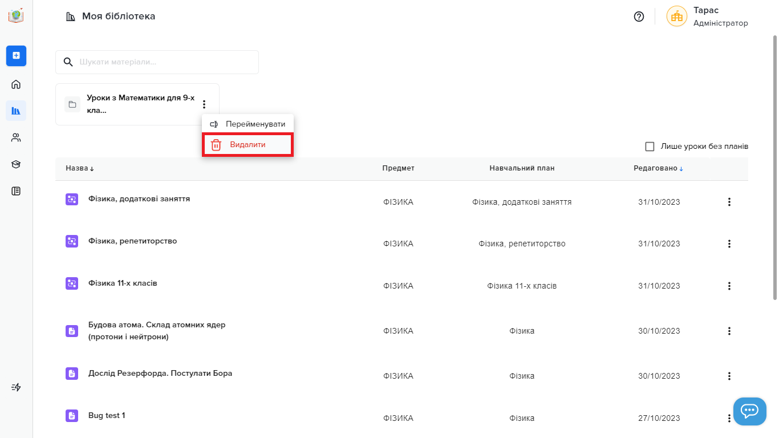Choose Перейменувати in the folder menu
Screen dimensions: 779x438
248,124
